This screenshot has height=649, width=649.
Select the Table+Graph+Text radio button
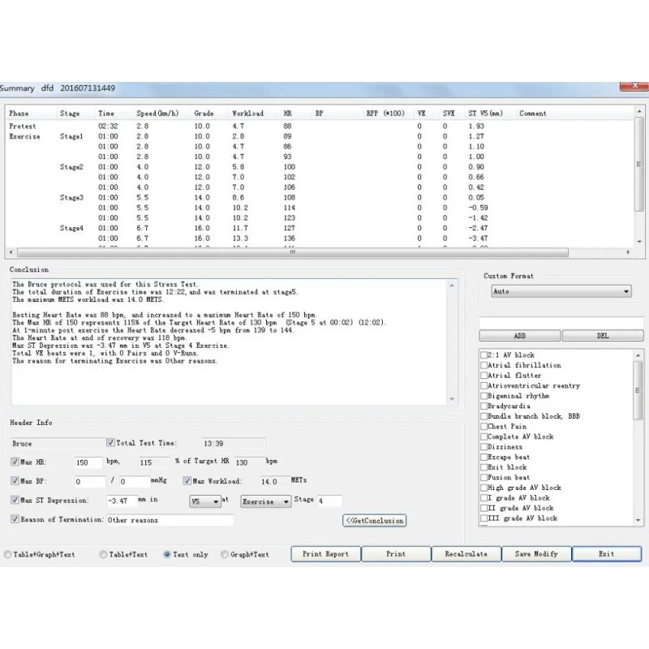tap(6, 555)
